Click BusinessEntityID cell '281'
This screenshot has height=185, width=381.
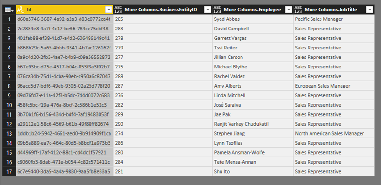163,171
